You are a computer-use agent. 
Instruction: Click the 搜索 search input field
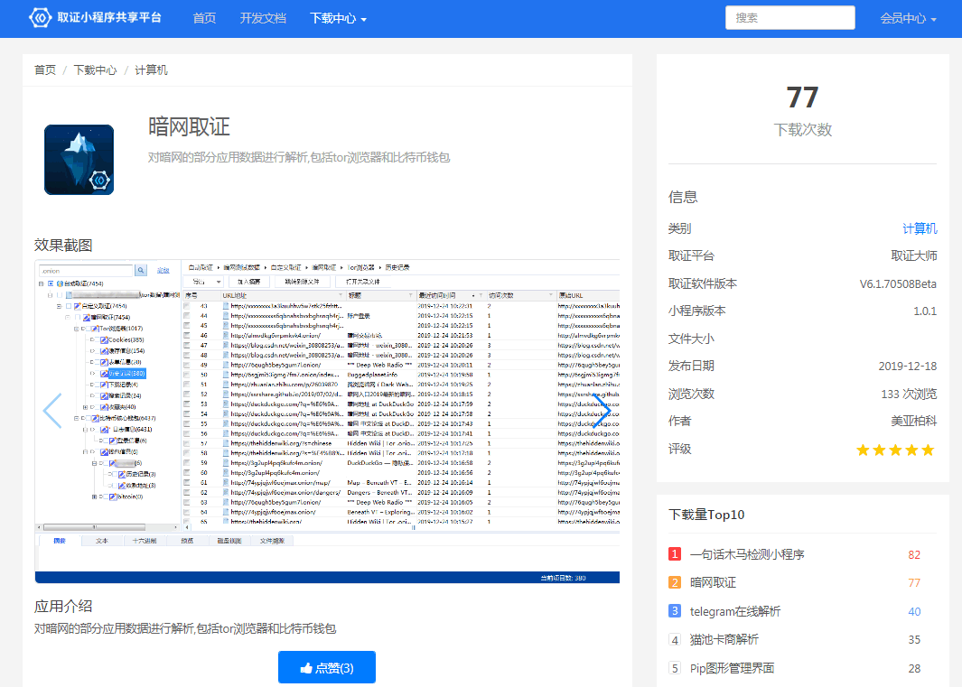pos(789,18)
